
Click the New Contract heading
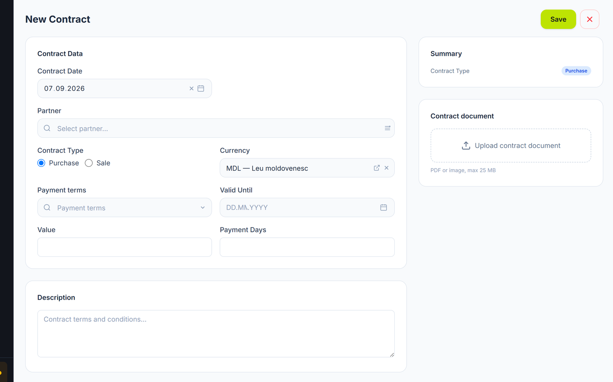[58, 19]
